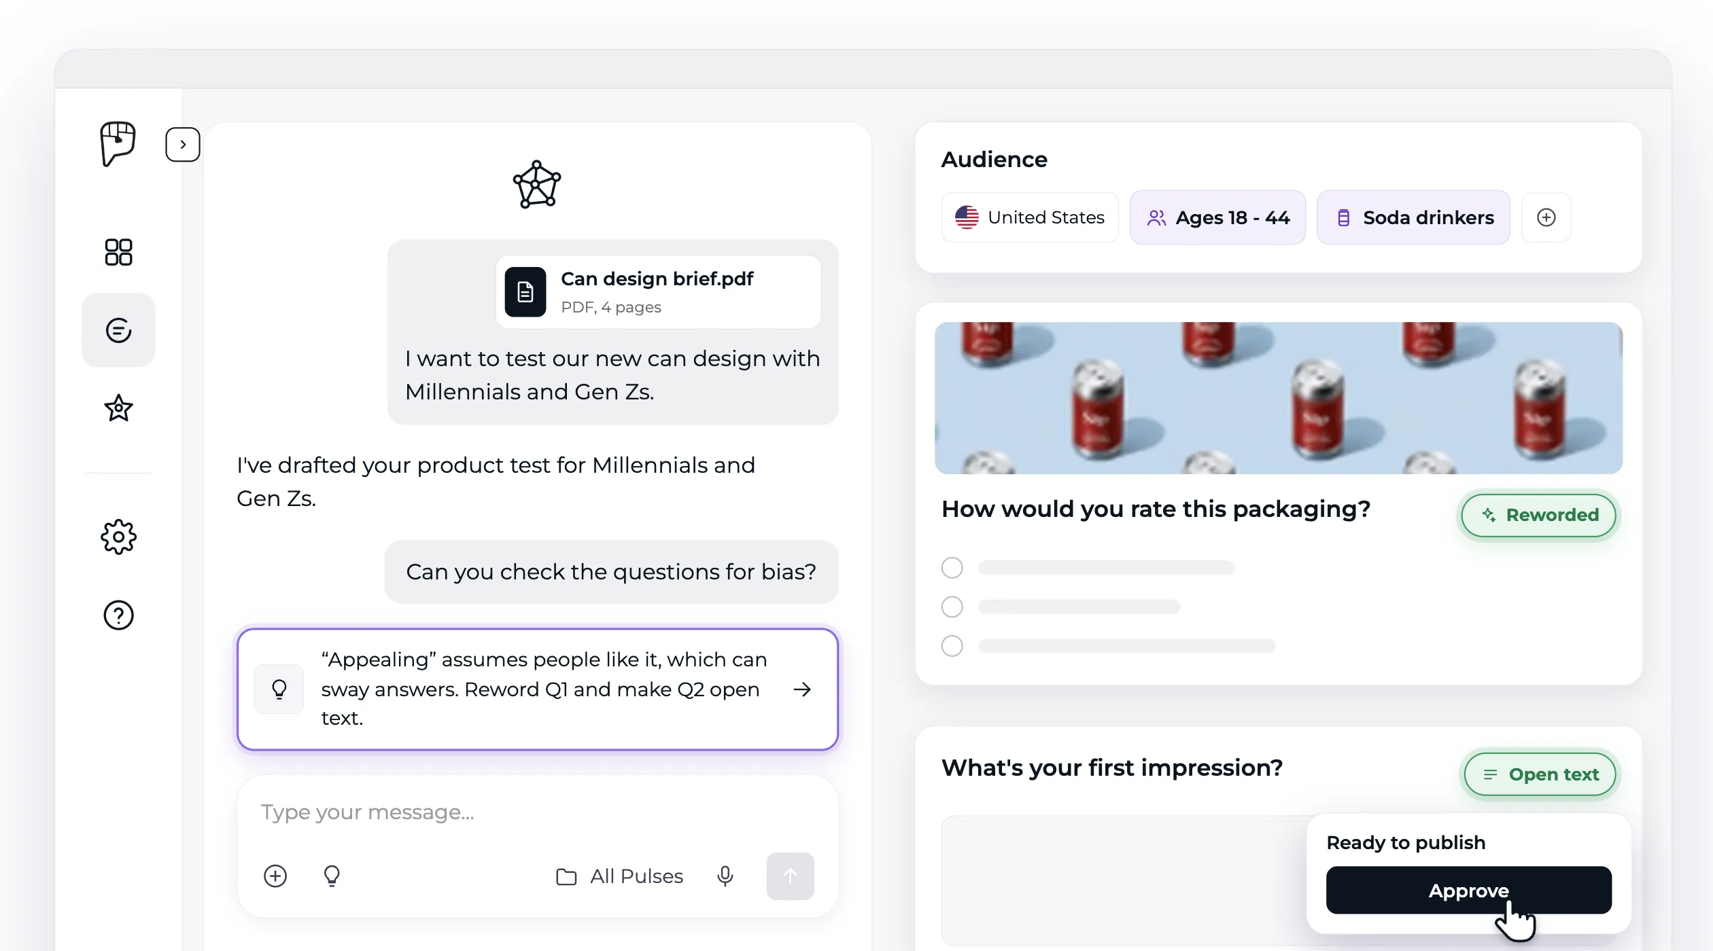Viewport: 1713px width, 951px height.
Task: Send the message with the up arrow button
Action: coord(790,876)
